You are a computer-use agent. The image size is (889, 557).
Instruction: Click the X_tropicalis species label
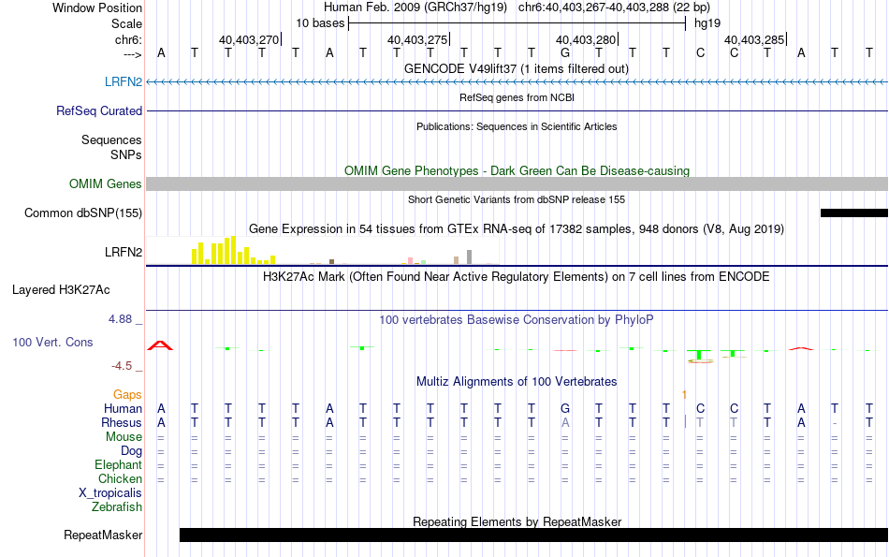click(110, 493)
